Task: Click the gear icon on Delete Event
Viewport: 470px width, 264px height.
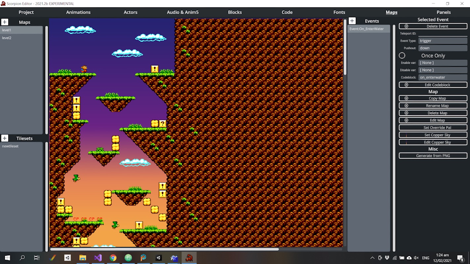Action: (x=406, y=26)
